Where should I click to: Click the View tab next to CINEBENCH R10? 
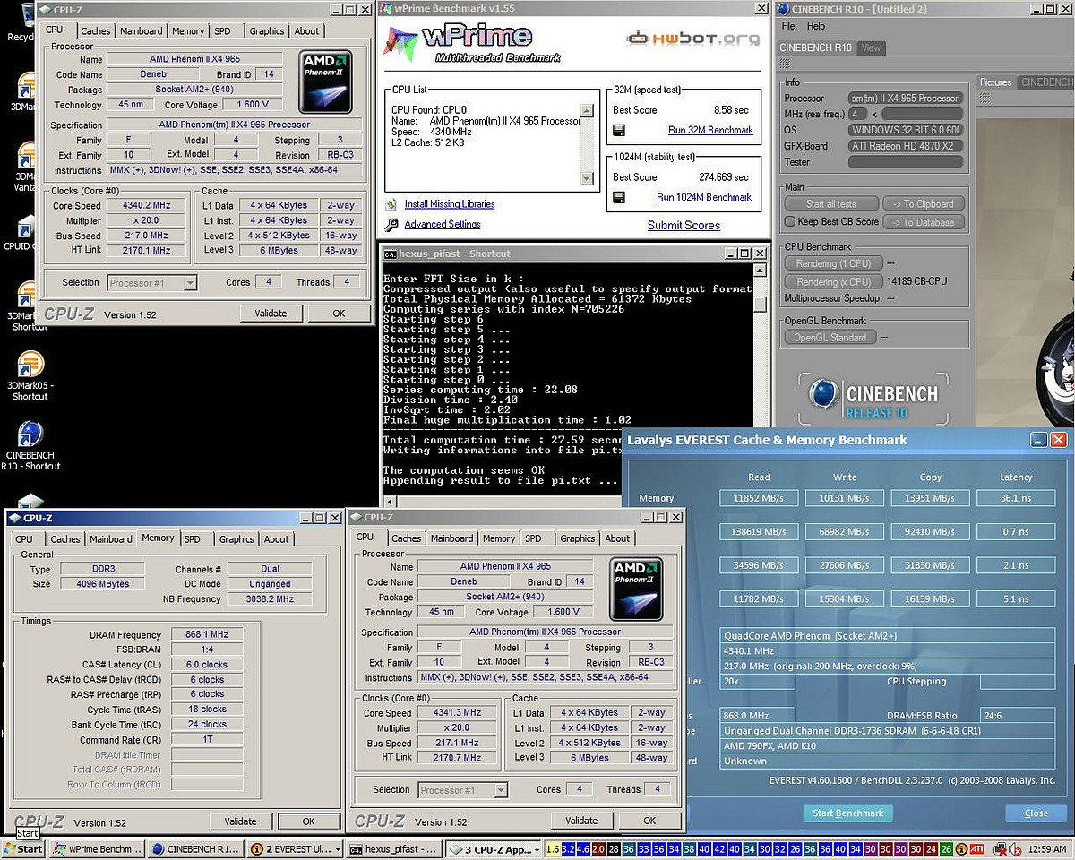872,47
